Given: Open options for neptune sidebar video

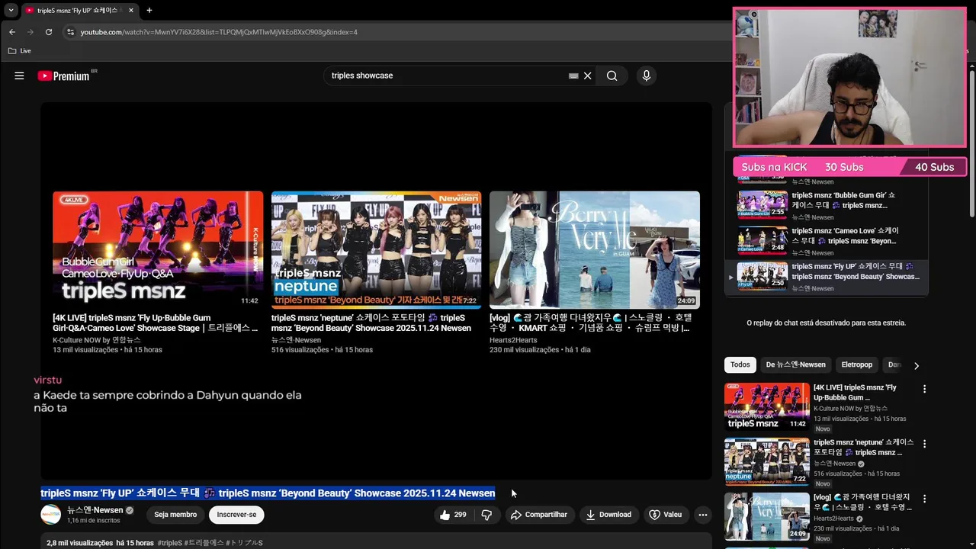Looking at the screenshot, I should coord(924,444).
